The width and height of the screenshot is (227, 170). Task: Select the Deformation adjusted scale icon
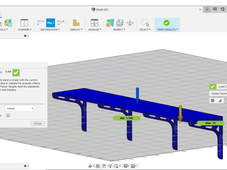click(50, 23)
